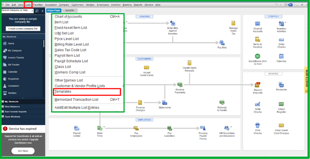Click the Accept Credit Cards icon
Image resolution: width=310 pixels, height=159 pixels.
tap(146, 67)
